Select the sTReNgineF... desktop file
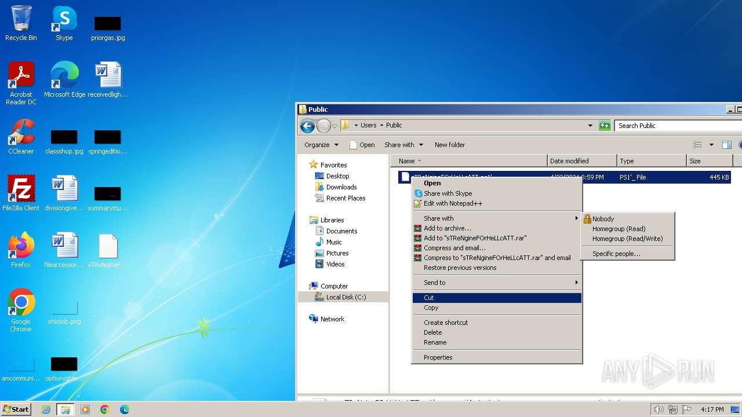Image resolution: width=742 pixels, height=417 pixels. (108, 250)
